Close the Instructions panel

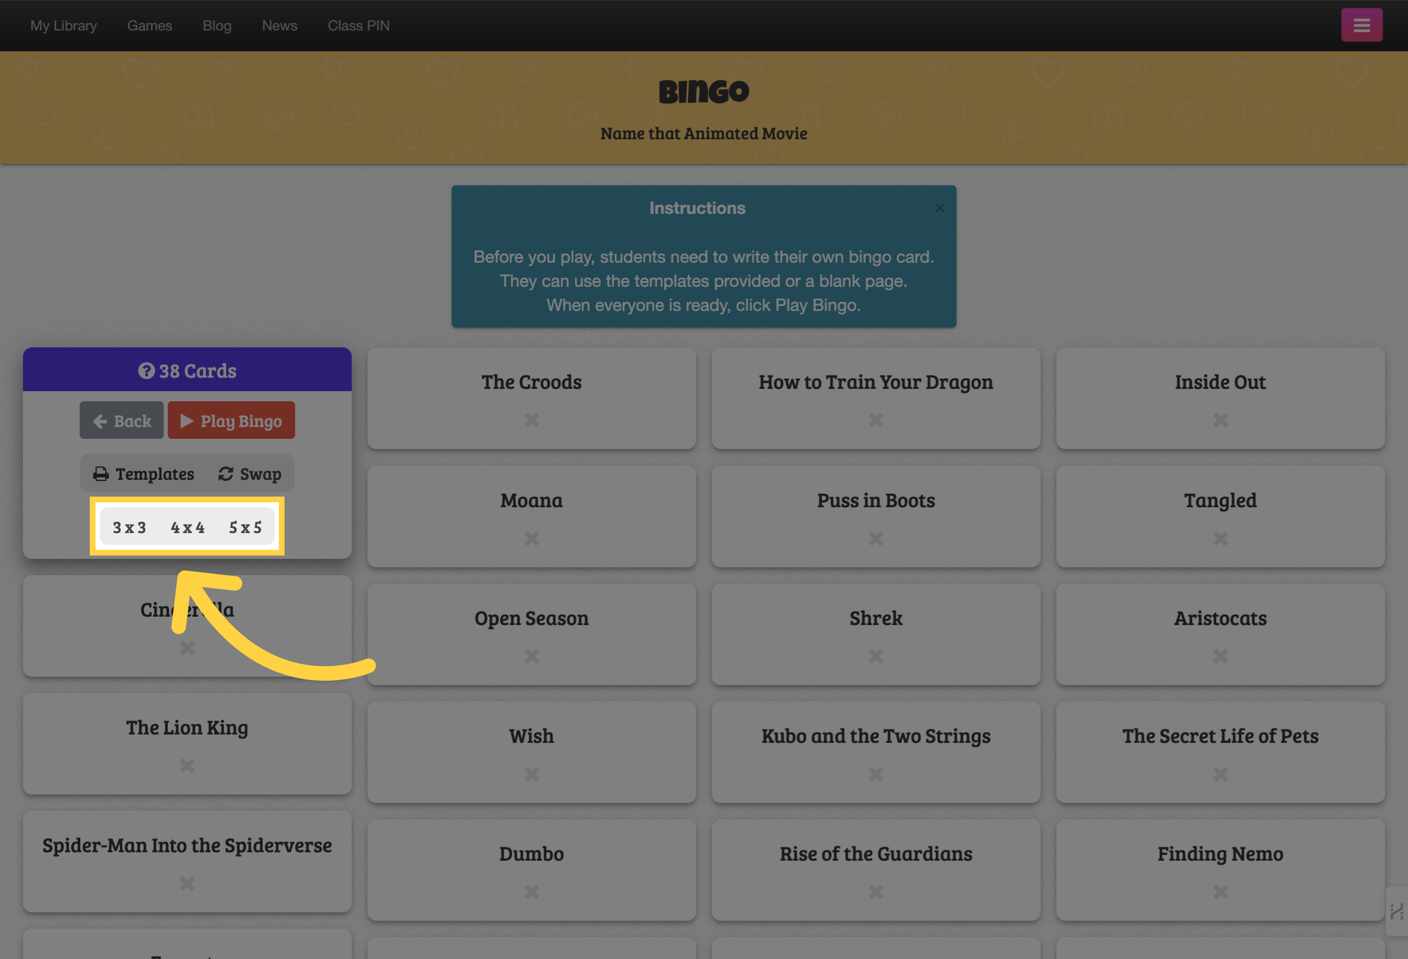tap(939, 207)
